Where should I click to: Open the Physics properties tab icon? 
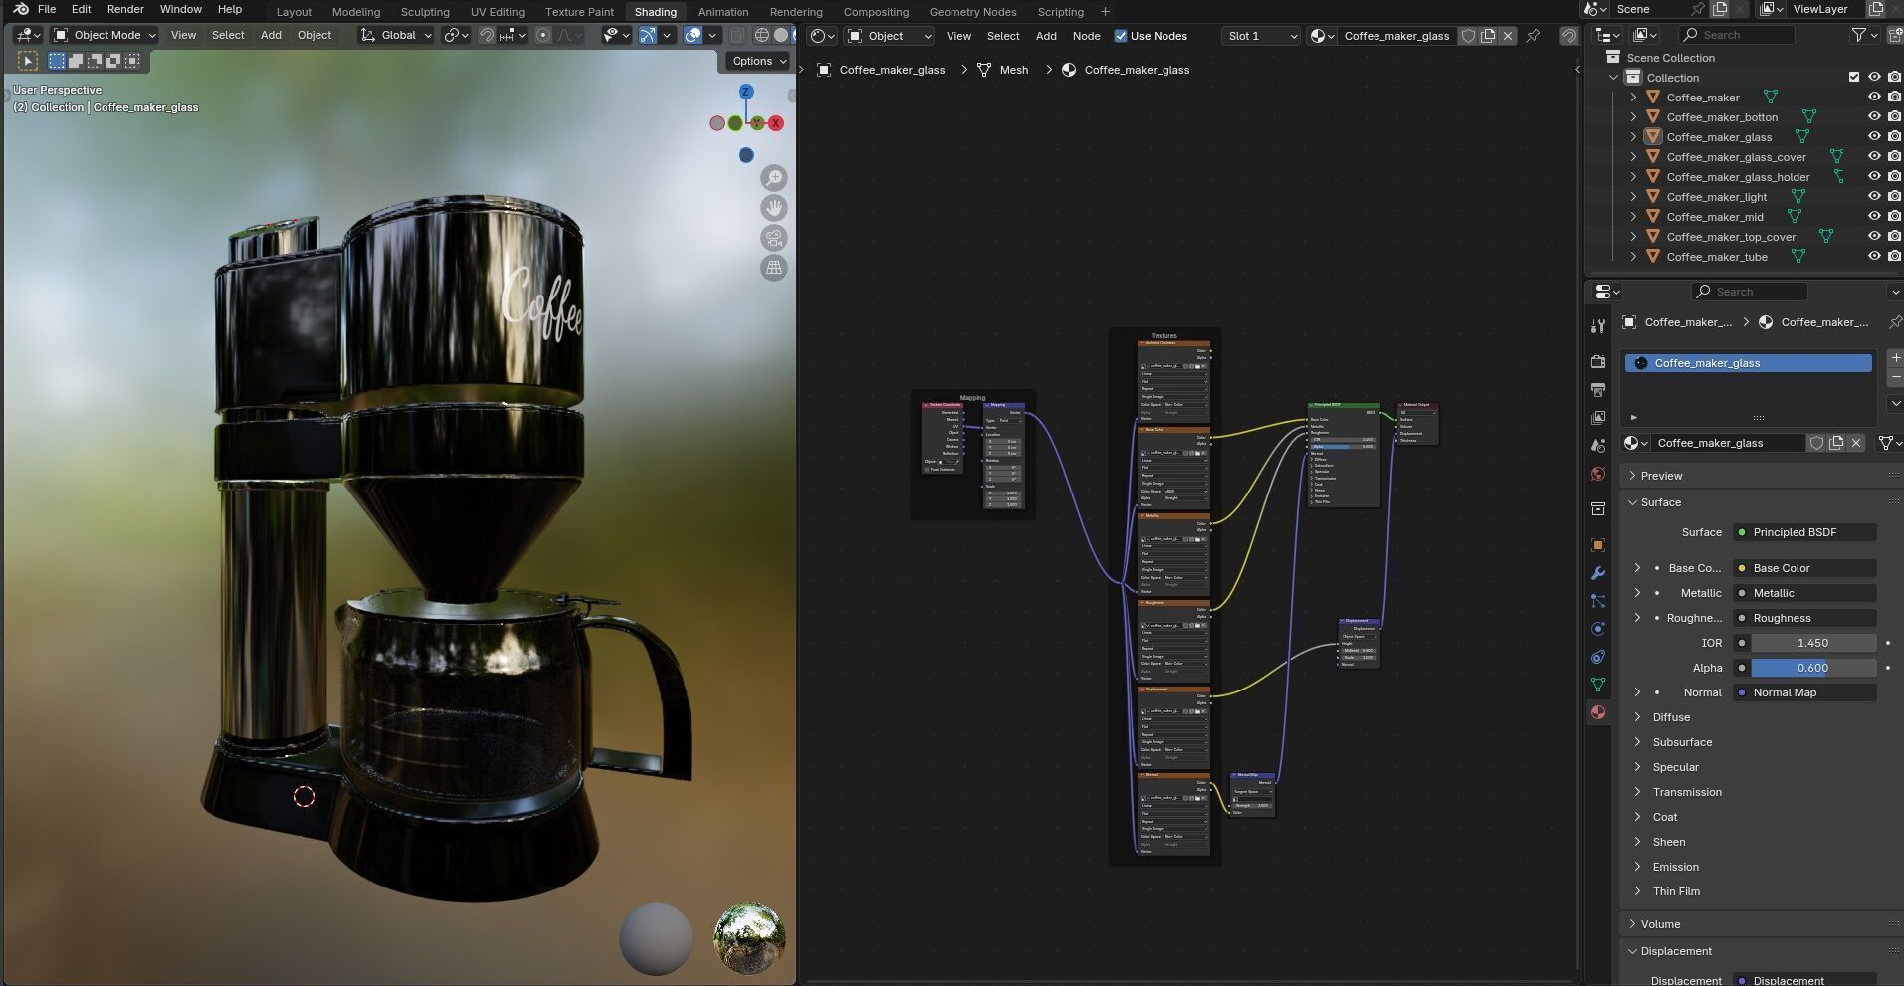point(1598,629)
